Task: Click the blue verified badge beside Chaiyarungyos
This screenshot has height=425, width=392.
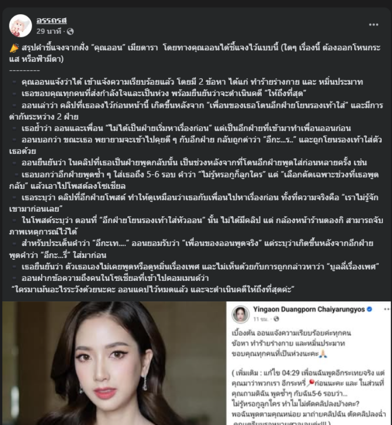Action: pyautogui.click(x=369, y=309)
